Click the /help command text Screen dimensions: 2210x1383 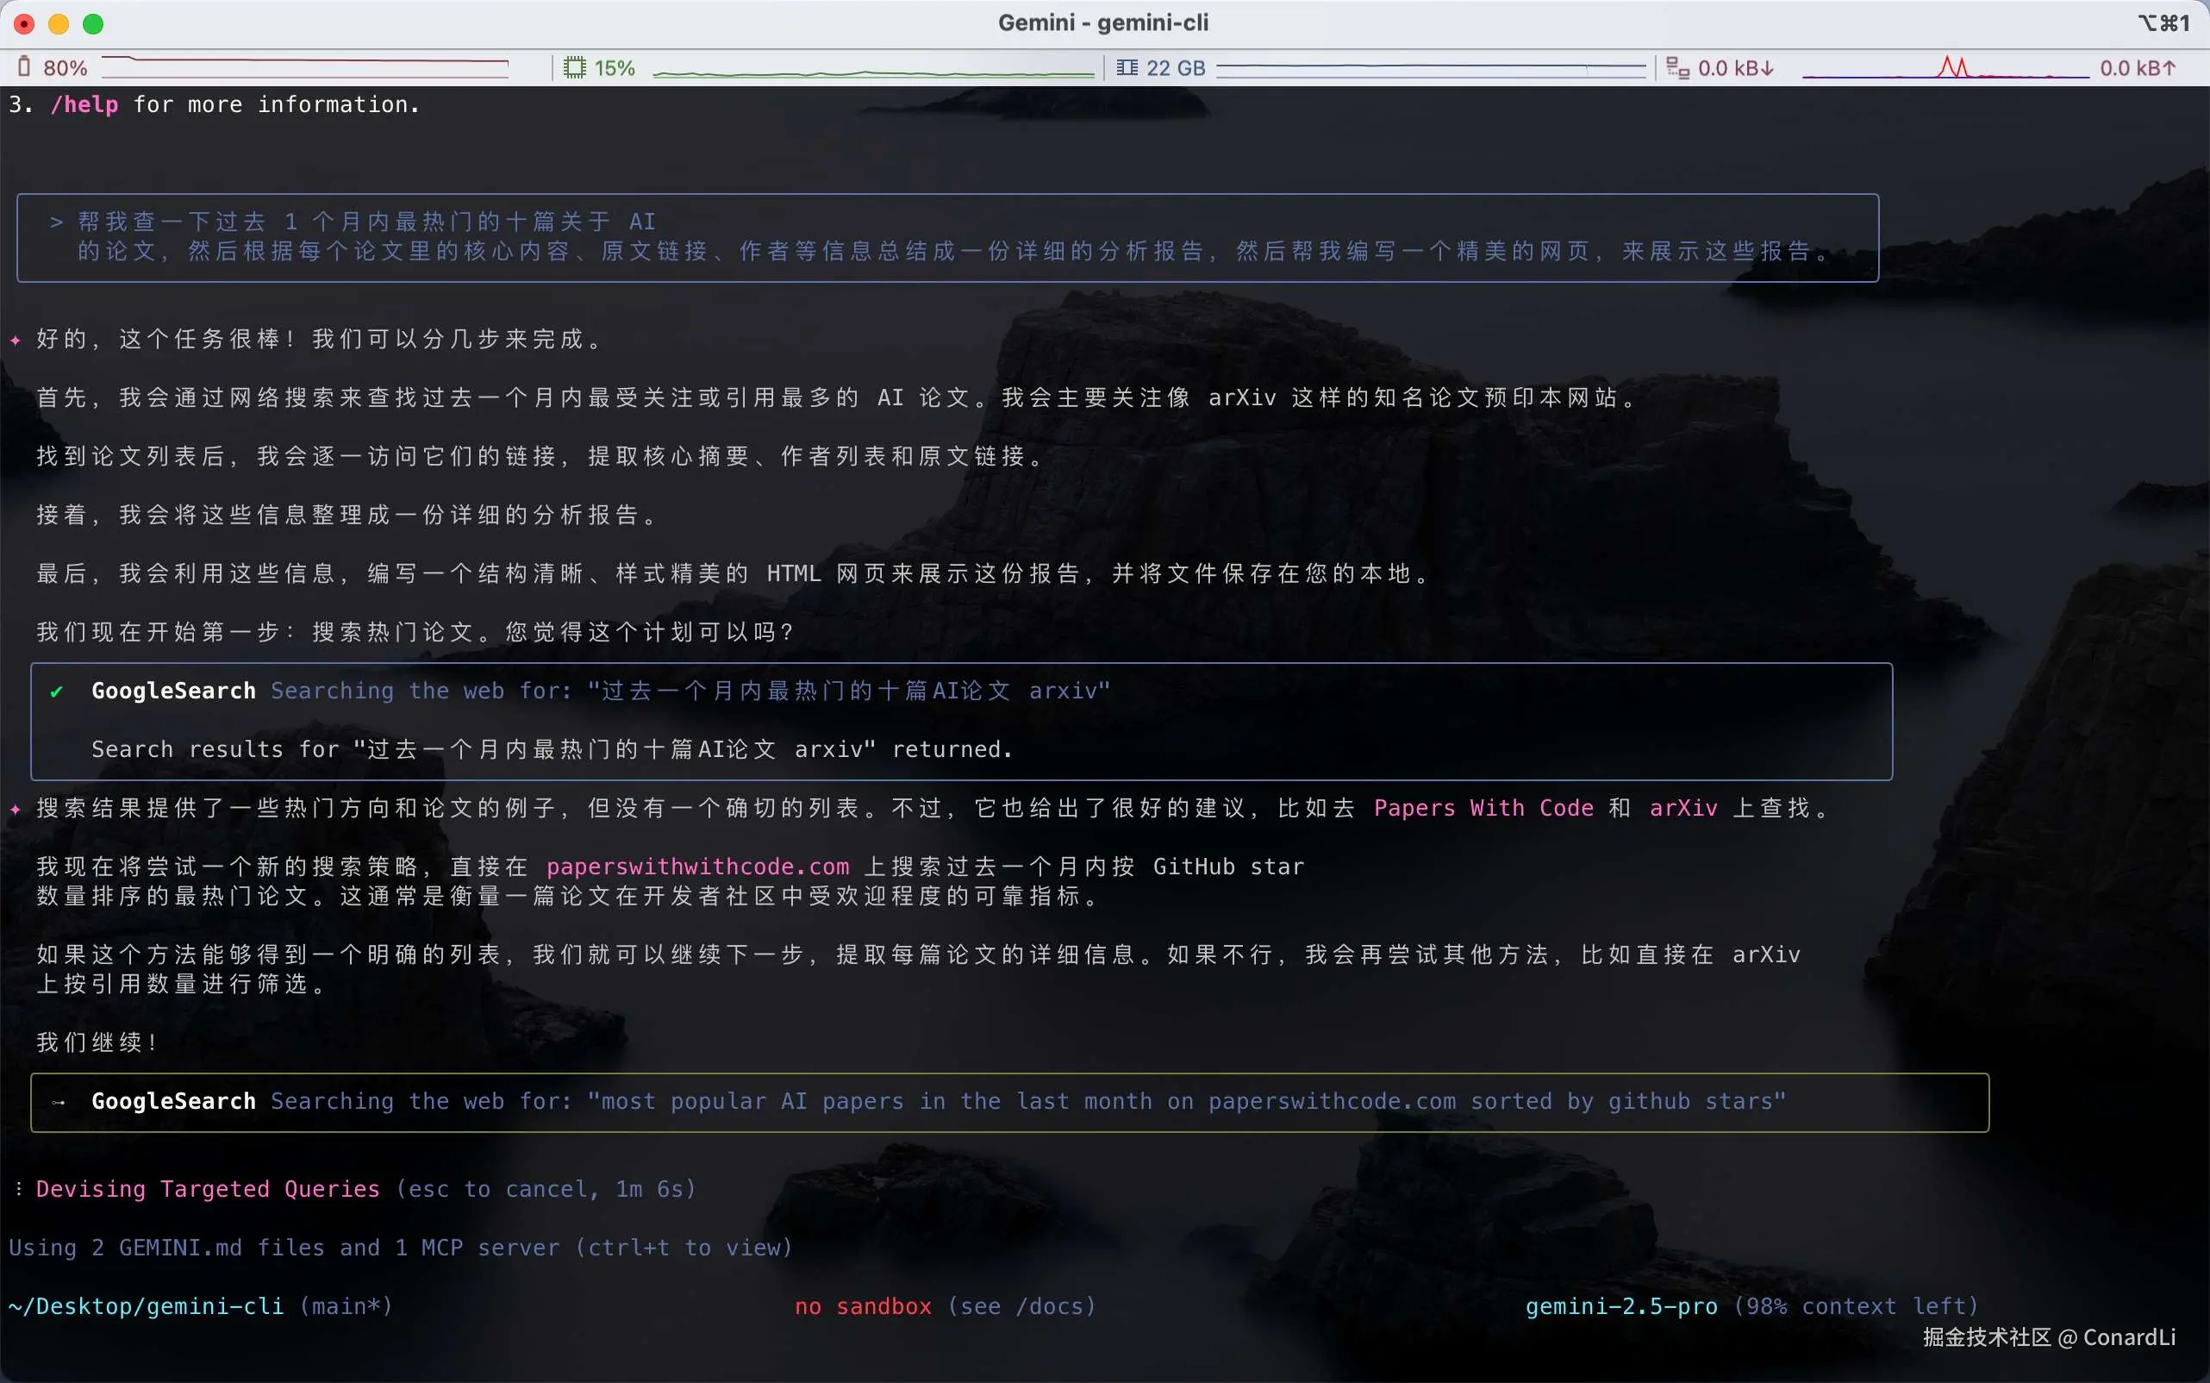84,105
